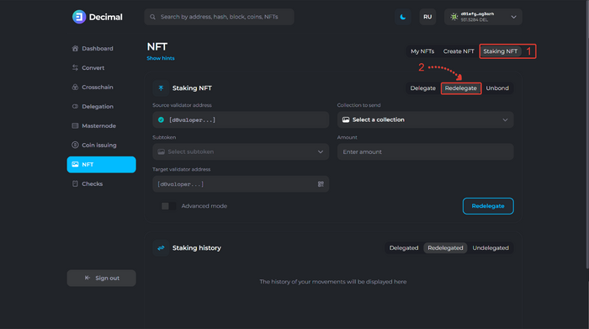
Task: Toggle dark mode moon icon
Action: (x=403, y=17)
